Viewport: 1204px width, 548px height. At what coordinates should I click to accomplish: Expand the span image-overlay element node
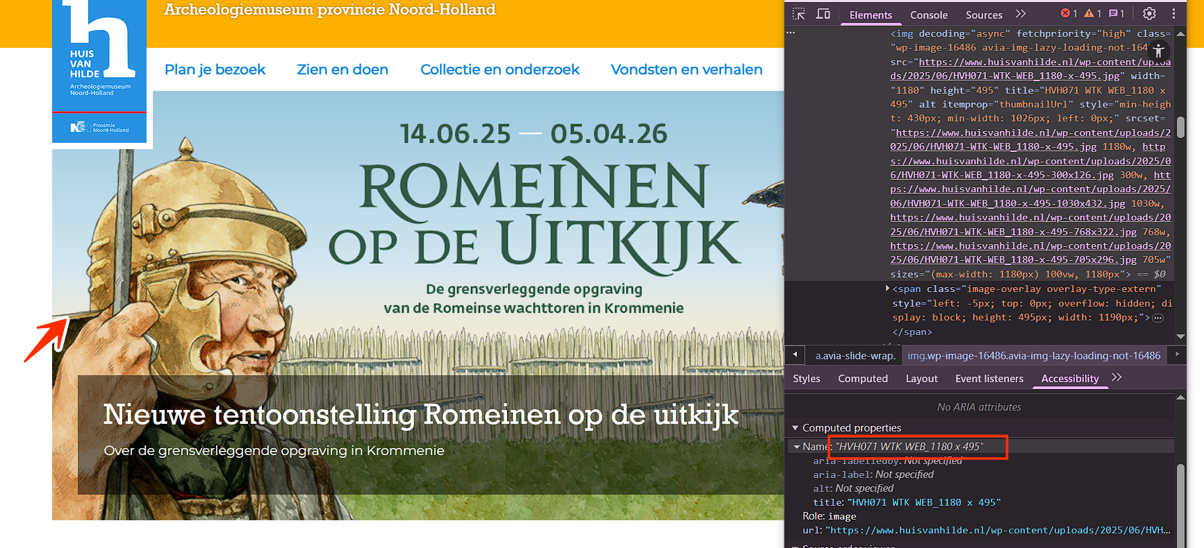[x=887, y=289]
